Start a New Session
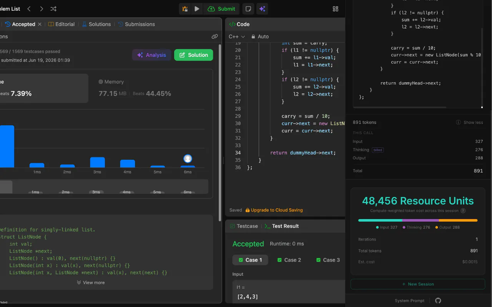 pyautogui.click(x=418, y=284)
